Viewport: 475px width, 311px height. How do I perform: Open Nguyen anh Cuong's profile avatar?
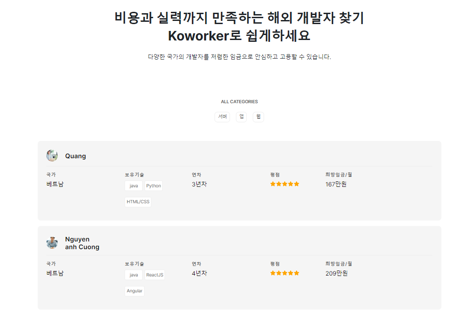52,243
